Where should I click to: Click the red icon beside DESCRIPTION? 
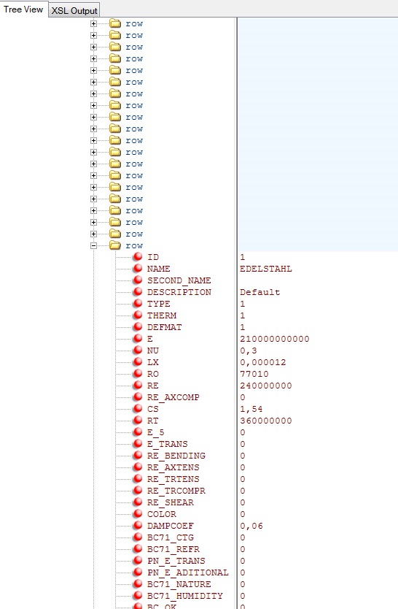138,291
